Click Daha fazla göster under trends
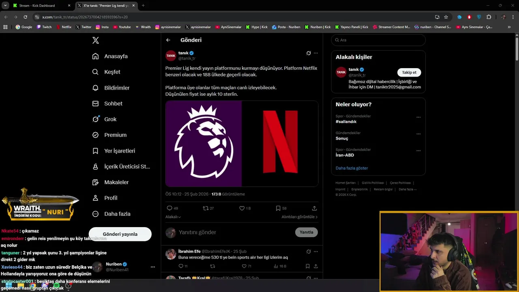 [x=352, y=168]
